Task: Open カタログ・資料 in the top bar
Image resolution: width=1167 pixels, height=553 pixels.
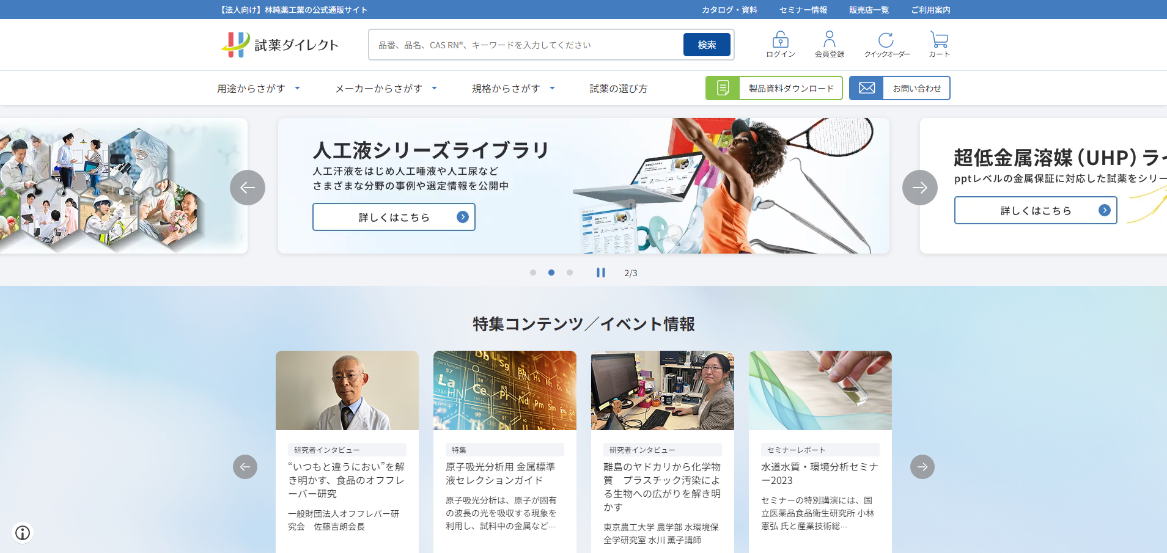Action: pyautogui.click(x=729, y=10)
